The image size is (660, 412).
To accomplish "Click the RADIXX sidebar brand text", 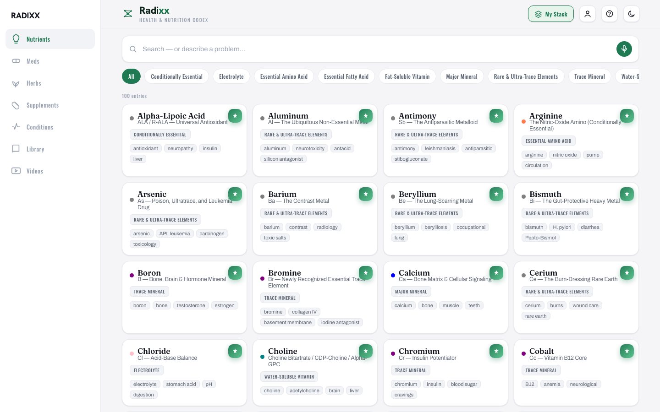I will point(26,16).
